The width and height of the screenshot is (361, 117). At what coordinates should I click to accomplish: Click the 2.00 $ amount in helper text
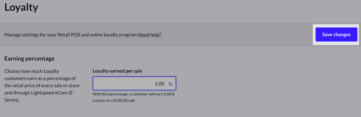coord(169,94)
